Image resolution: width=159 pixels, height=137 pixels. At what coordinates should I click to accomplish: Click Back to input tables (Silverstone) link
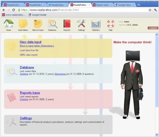point(37,46)
